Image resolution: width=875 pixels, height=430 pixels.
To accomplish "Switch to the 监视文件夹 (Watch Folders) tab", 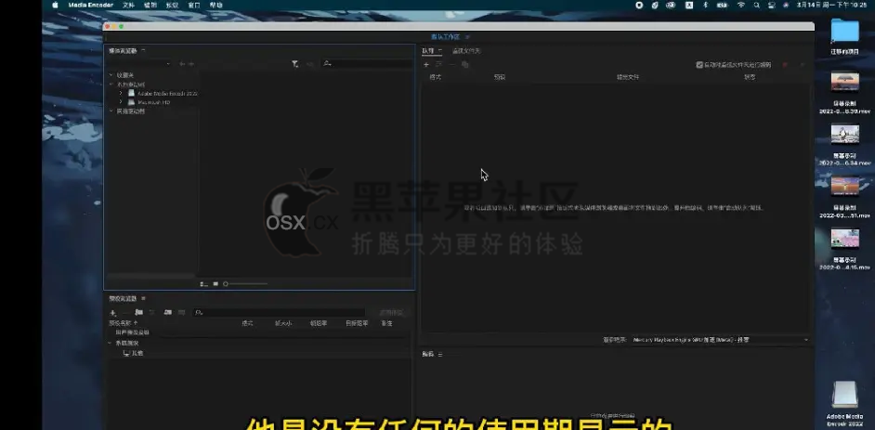I will 466,51.
